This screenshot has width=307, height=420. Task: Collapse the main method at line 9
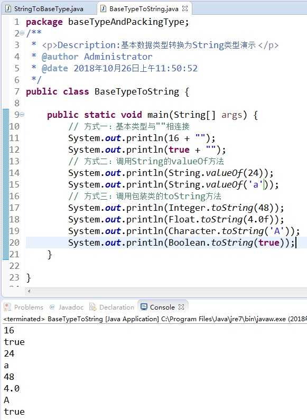click(x=22, y=115)
